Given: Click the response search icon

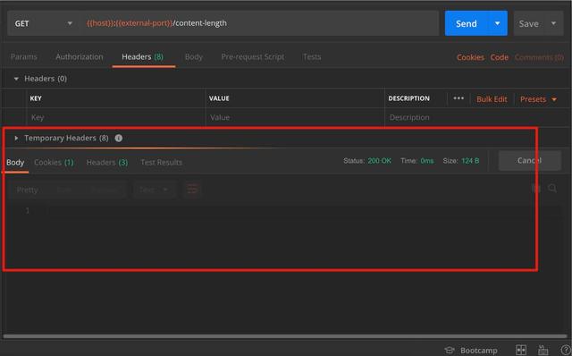Looking at the screenshot, I should (552, 189).
